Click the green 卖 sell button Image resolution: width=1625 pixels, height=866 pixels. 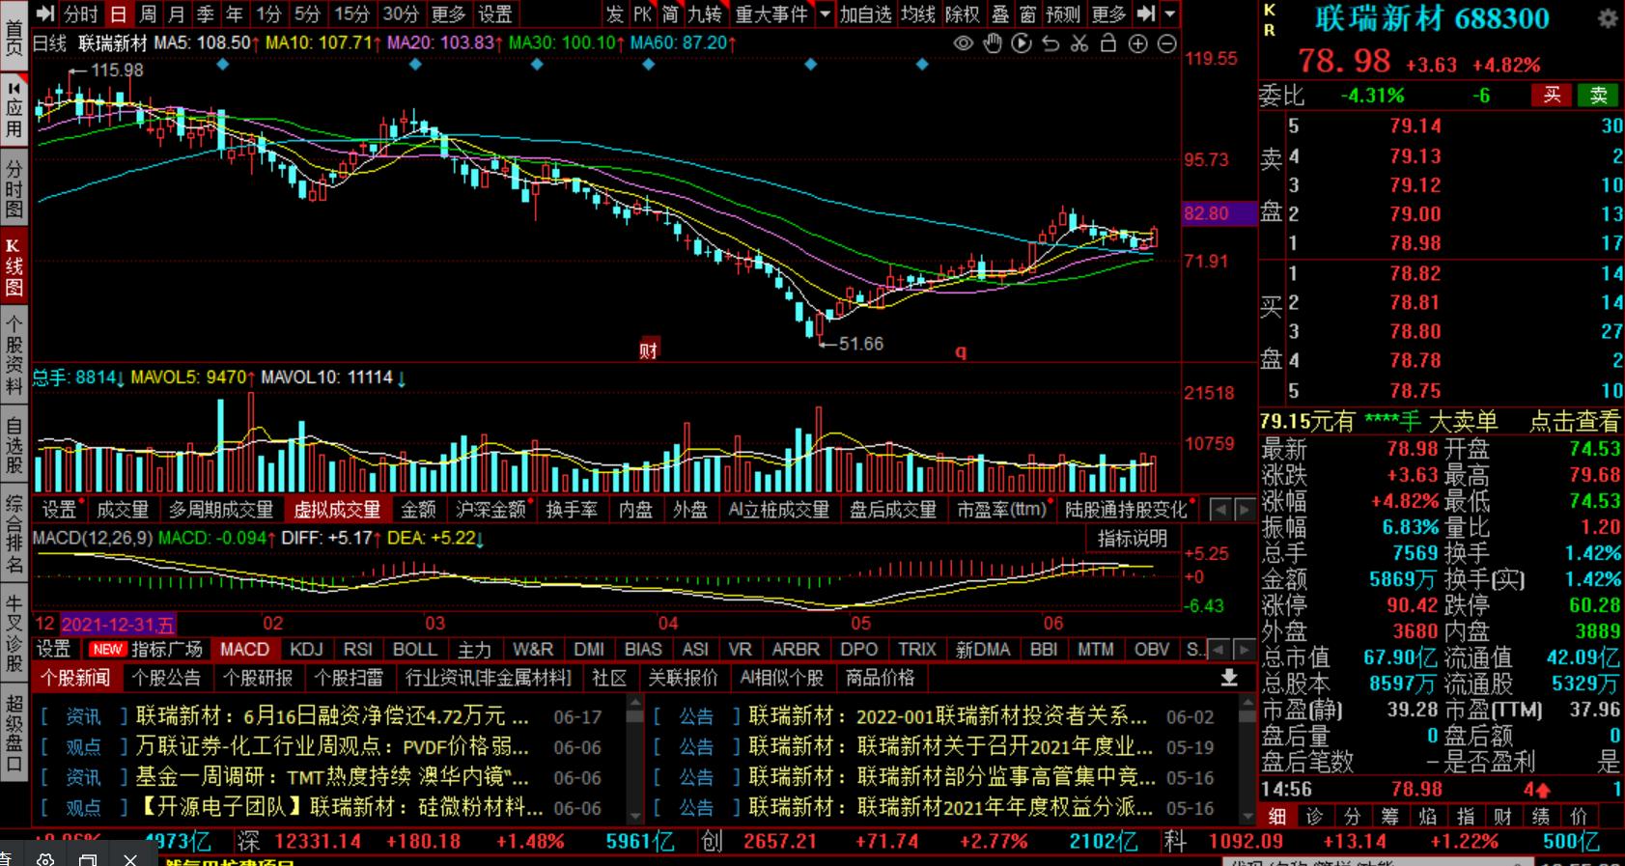(x=1598, y=95)
